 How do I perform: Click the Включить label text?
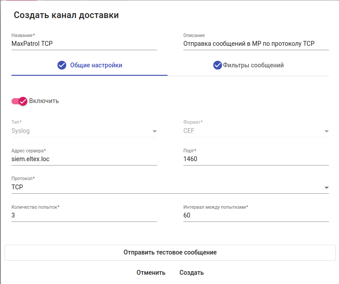44,101
